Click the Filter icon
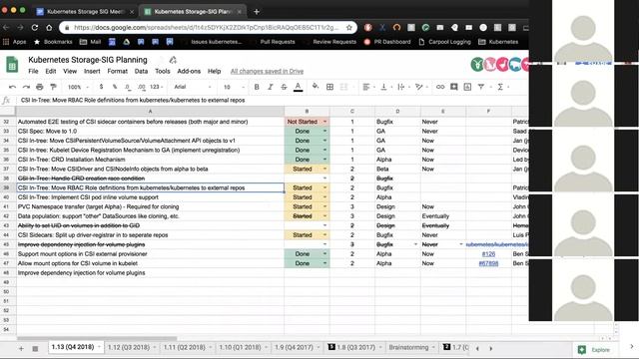 tap(481, 87)
